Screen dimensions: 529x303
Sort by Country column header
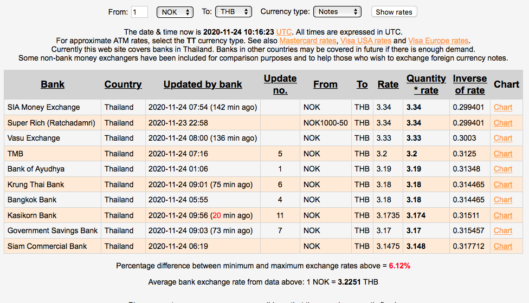(x=123, y=84)
